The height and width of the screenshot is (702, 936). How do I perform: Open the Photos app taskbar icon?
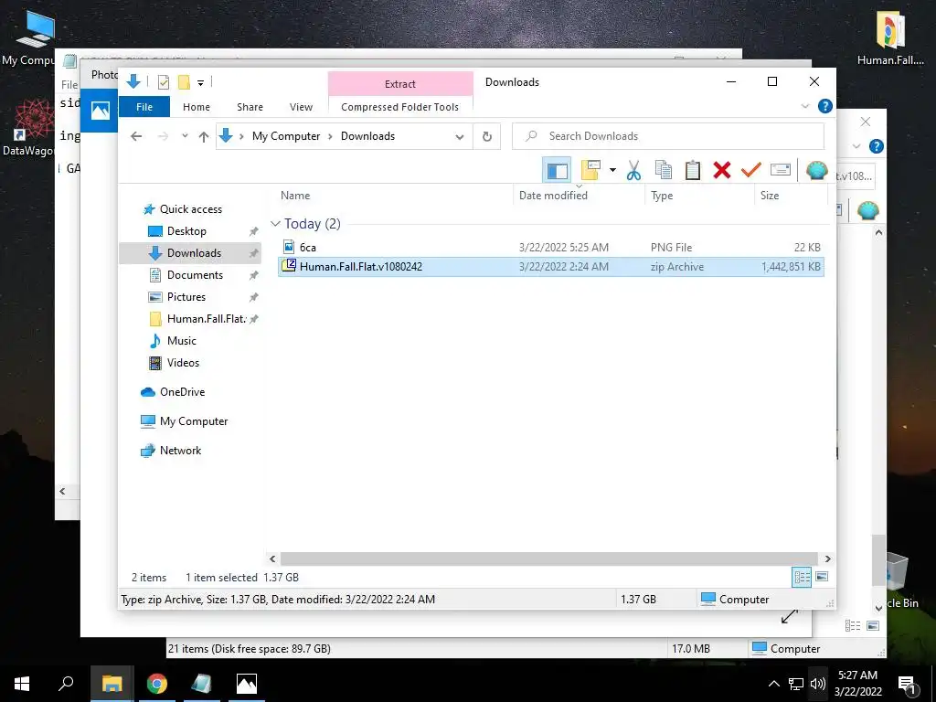click(247, 684)
